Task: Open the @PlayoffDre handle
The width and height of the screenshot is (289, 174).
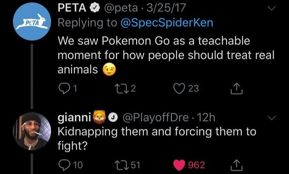Action: tap(154, 117)
